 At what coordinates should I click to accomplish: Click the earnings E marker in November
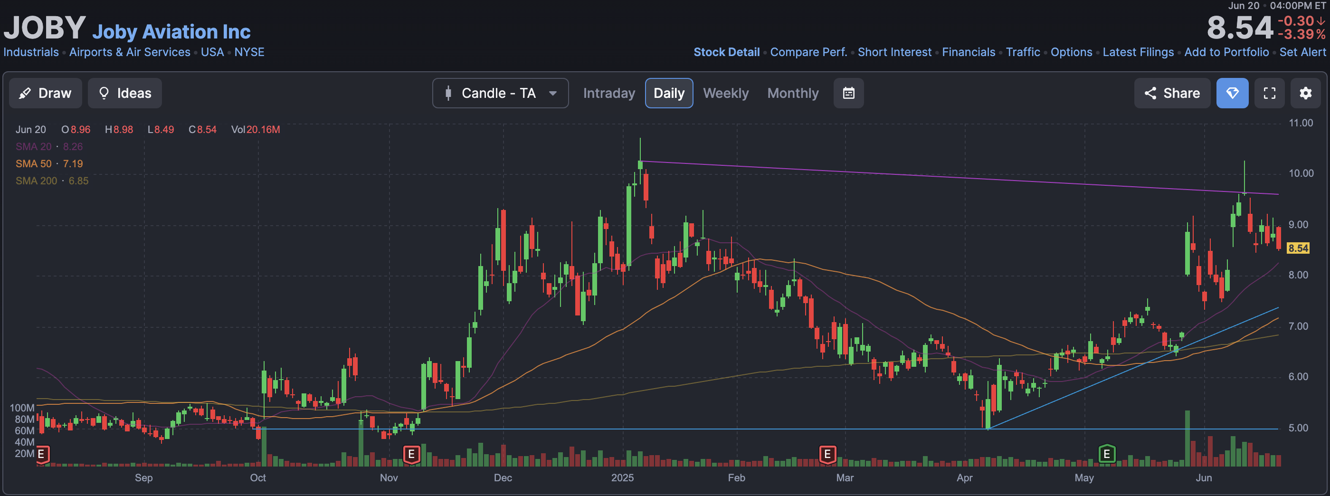pos(411,455)
